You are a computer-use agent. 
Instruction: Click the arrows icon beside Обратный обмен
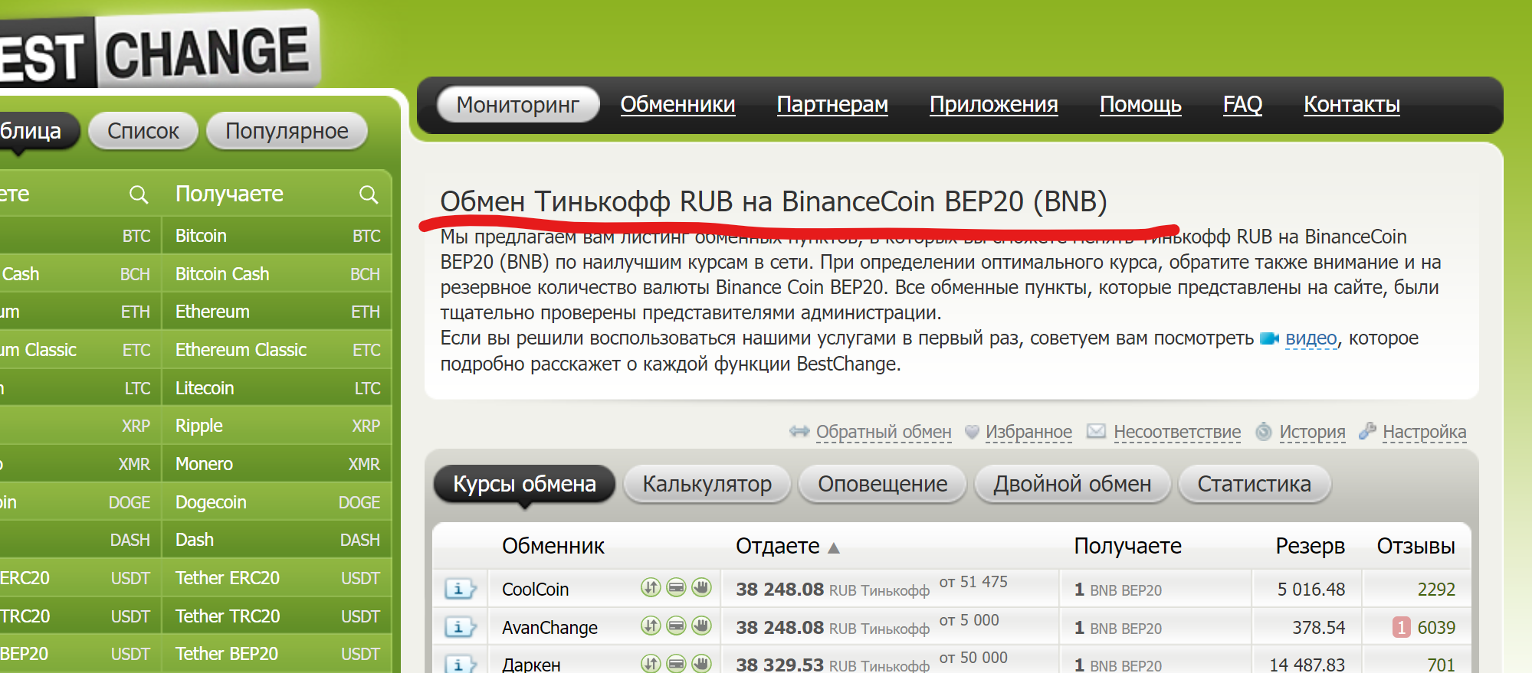coord(799,431)
